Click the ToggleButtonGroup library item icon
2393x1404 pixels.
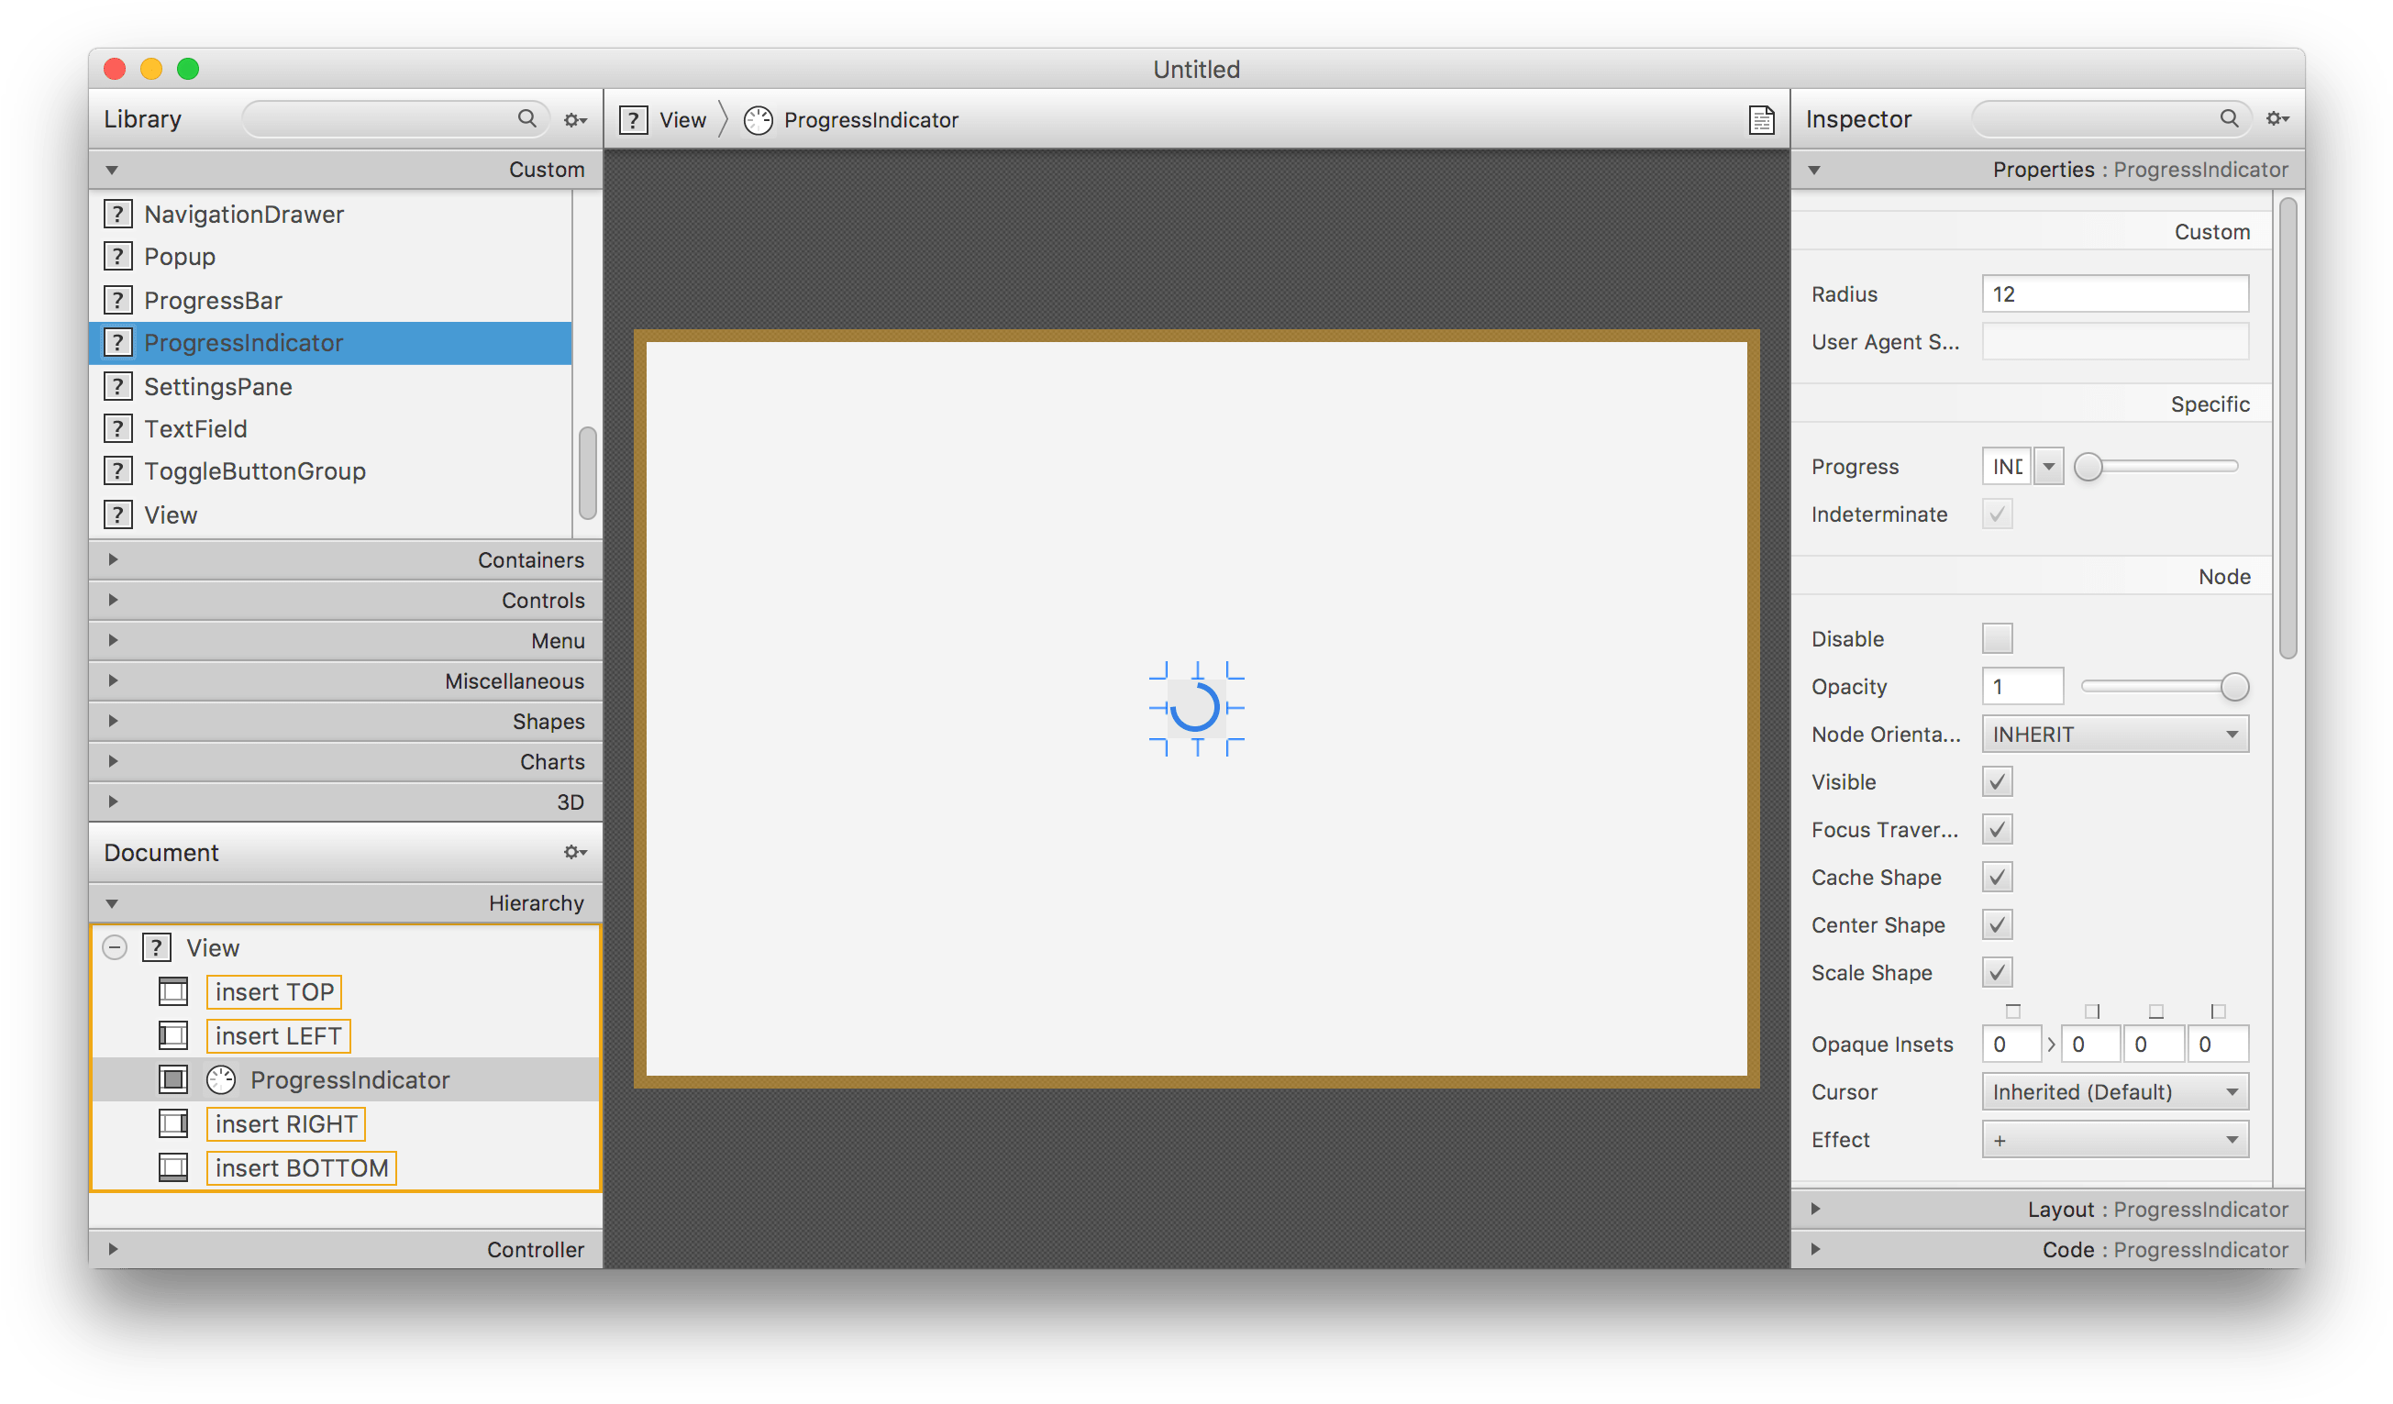click(117, 470)
